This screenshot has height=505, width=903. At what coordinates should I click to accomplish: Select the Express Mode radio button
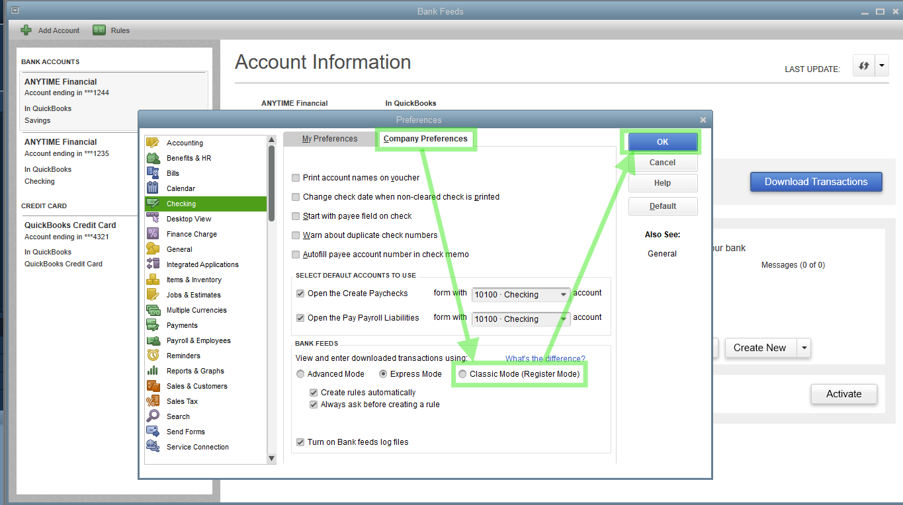tap(384, 374)
